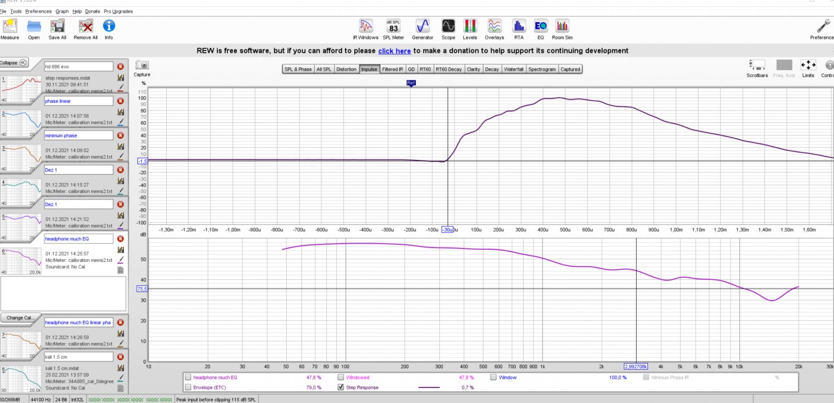This screenshot has width=834, height=403.
Task: Select the kali 1.5 cm measurement thumbnail
Action: 21,379
